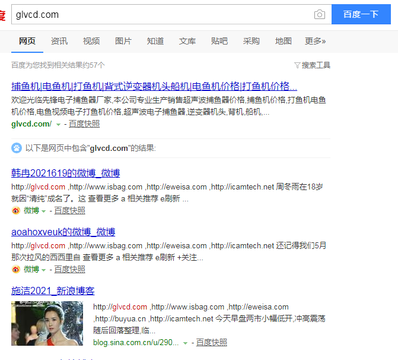Switch to the 资讯 tab

pyautogui.click(x=59, y=41)
